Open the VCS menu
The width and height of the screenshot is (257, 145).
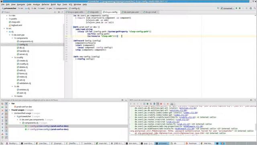coord(70,4)
